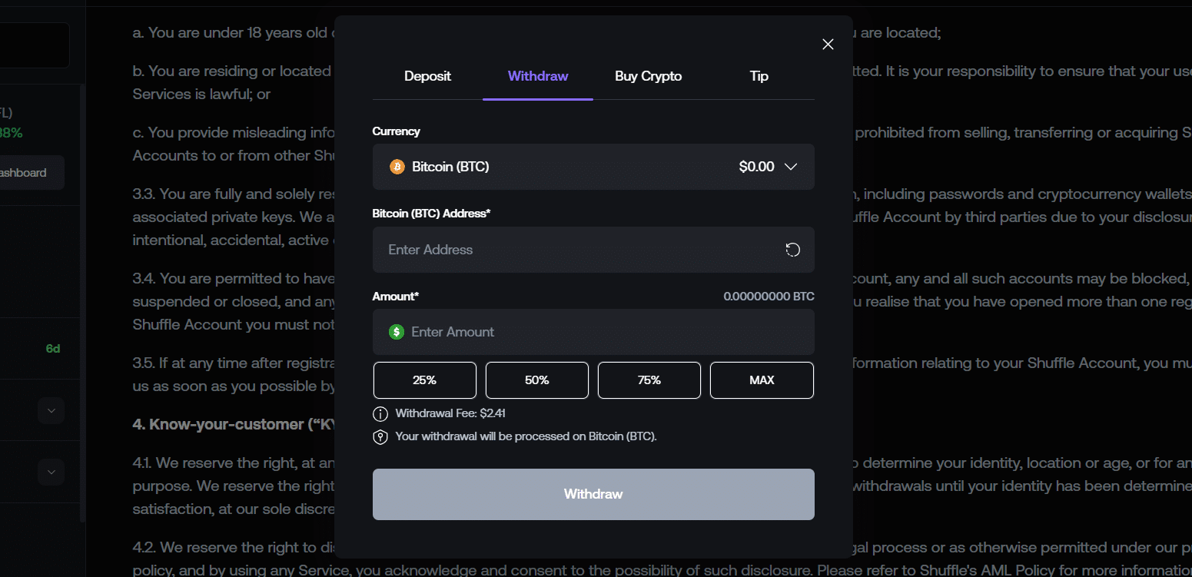
Task: Expand the lower chevron in the left sidebar
Action: coord(51,472)
